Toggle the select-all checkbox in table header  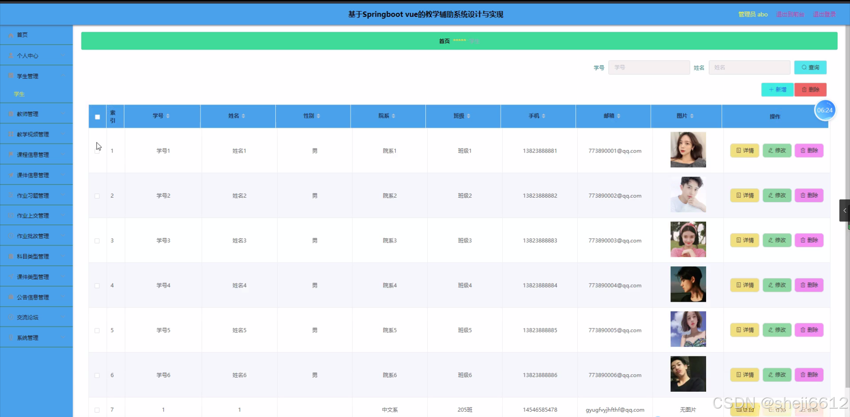coord(97,117)
